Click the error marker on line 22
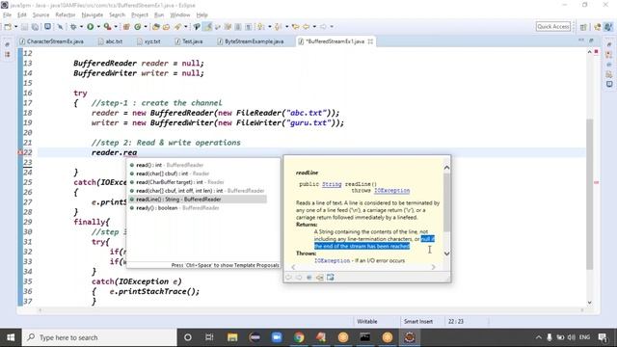617x347 pixels. point(20,152)
